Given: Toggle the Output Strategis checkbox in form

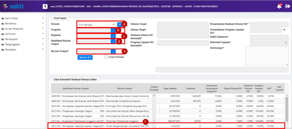Looking at the screenshot, I should tap(106, 57).
